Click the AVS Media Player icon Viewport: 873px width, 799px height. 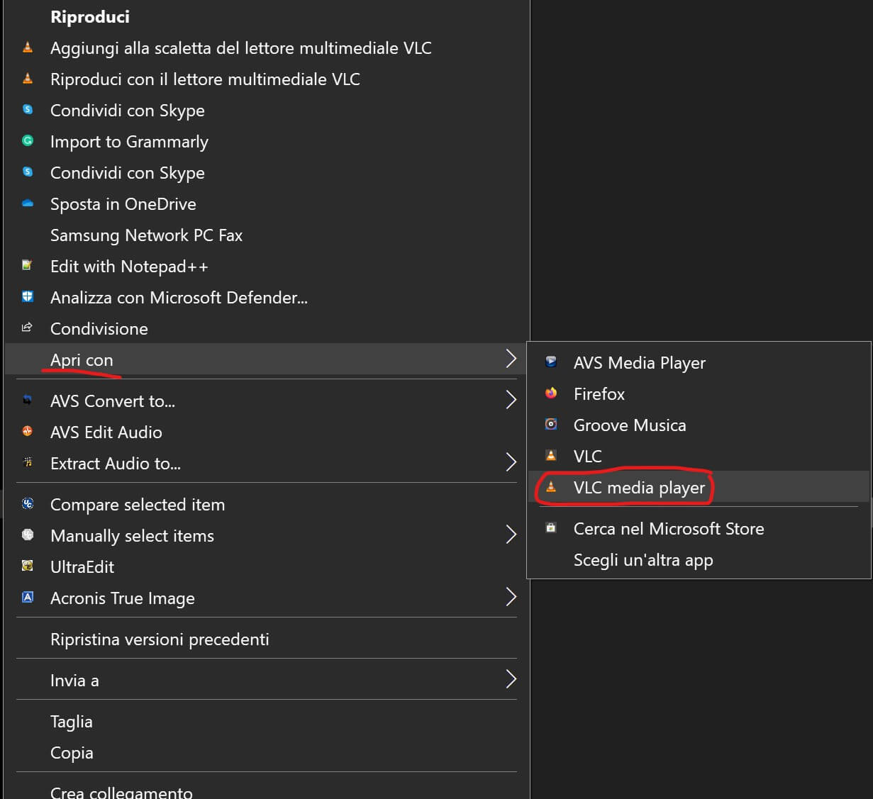coord(551,362)
